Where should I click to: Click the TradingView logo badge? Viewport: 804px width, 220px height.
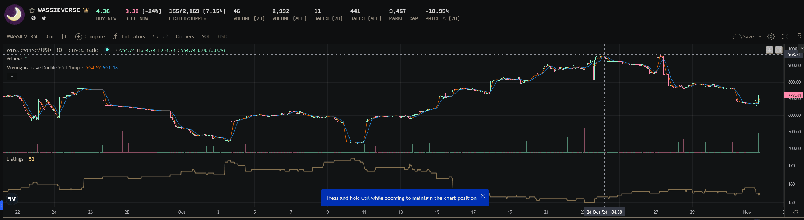pyautogui.click(x=12, y=199)
